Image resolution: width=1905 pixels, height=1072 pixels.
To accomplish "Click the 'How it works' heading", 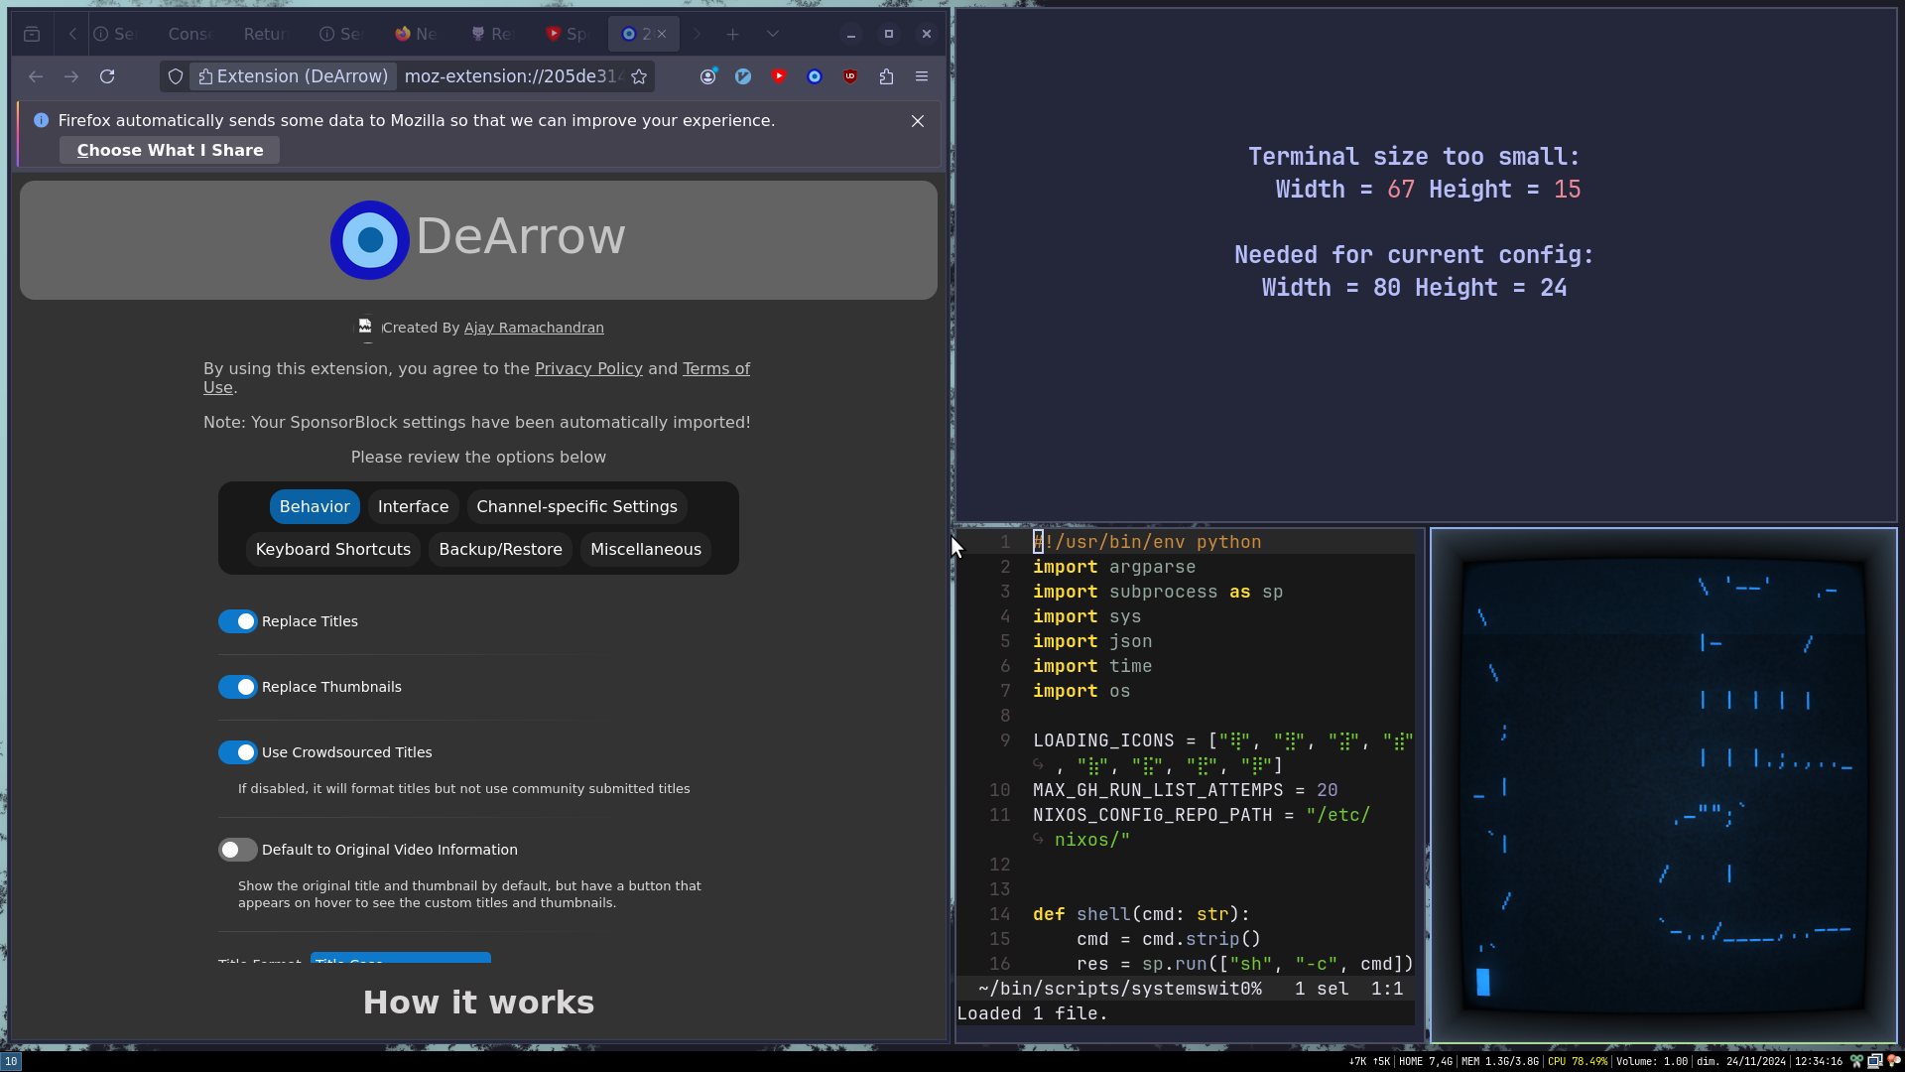I will [x=478, y=1003].
